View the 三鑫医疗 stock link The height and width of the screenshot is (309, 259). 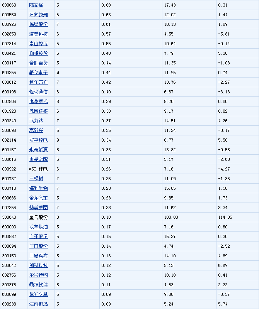pos(39,256)
